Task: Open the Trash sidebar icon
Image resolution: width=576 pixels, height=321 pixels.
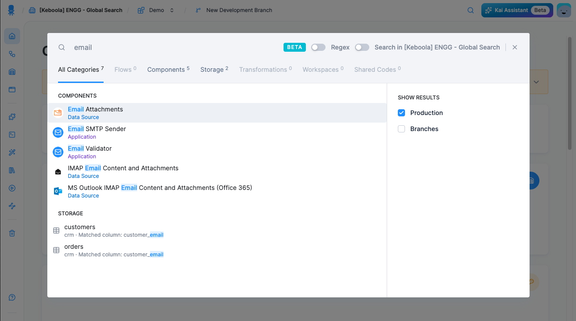Action: [x=12, y=233]
